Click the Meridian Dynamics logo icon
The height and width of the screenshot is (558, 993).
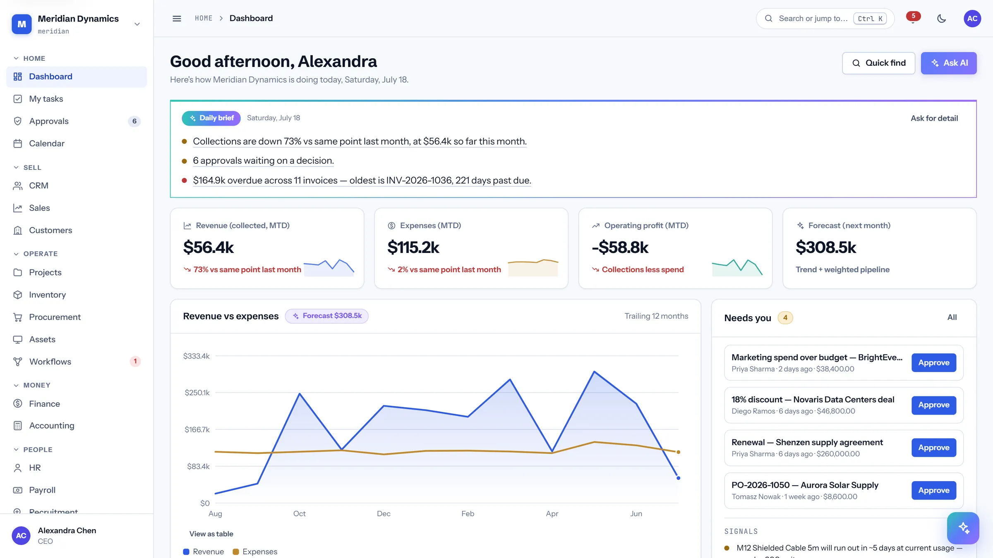(x=22, y=24)
